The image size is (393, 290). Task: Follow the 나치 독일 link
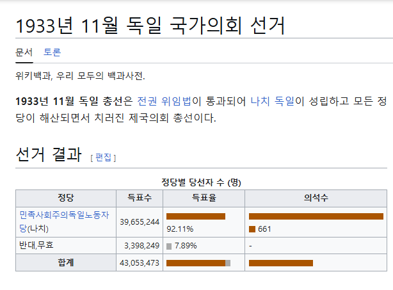271,101
